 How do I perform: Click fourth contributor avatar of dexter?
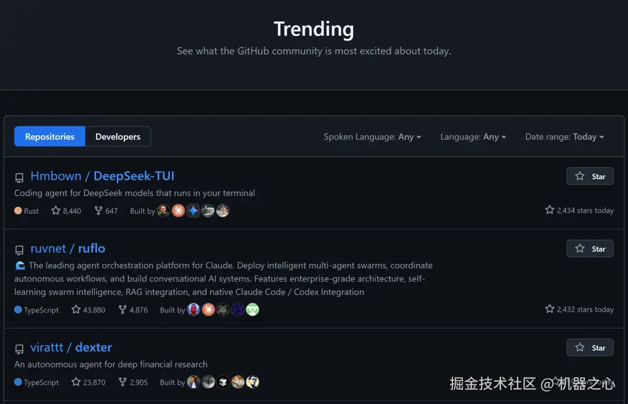[x=238, y=382]
